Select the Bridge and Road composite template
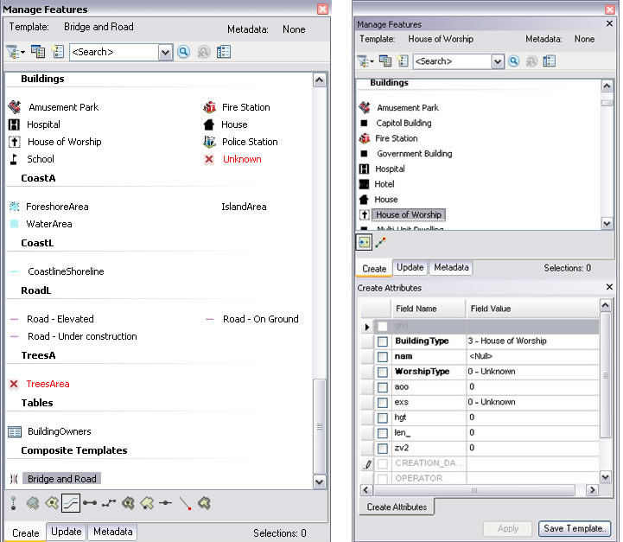Viewport: 623px width, 542px height. coord(61,478)
